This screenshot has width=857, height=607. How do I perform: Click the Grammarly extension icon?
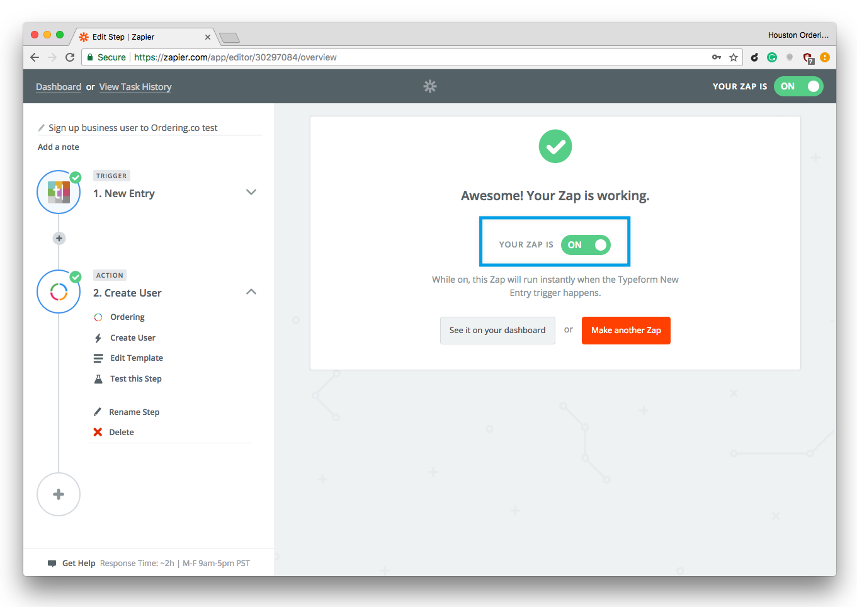point(772,57)
